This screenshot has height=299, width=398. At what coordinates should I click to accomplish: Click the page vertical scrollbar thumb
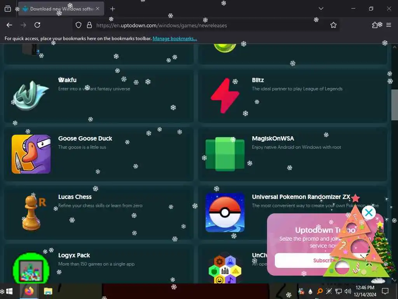(395, 105)
